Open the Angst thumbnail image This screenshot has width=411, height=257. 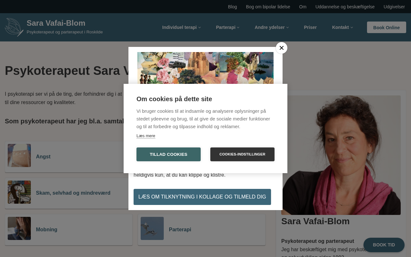click(19, 155)
